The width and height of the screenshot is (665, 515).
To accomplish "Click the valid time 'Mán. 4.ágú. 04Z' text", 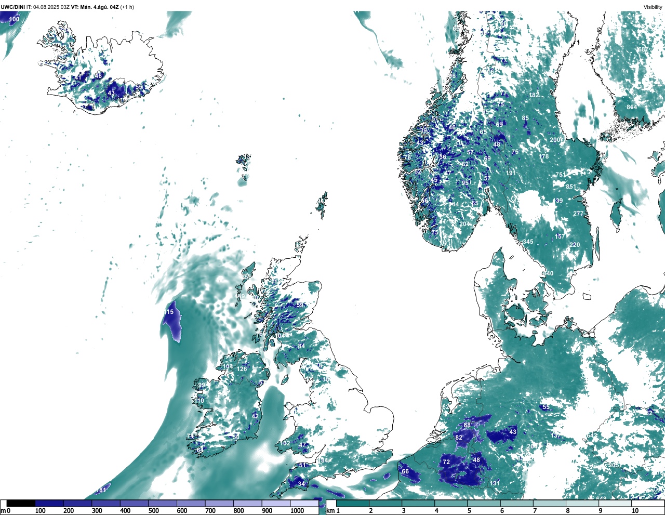I will point(100,7).
